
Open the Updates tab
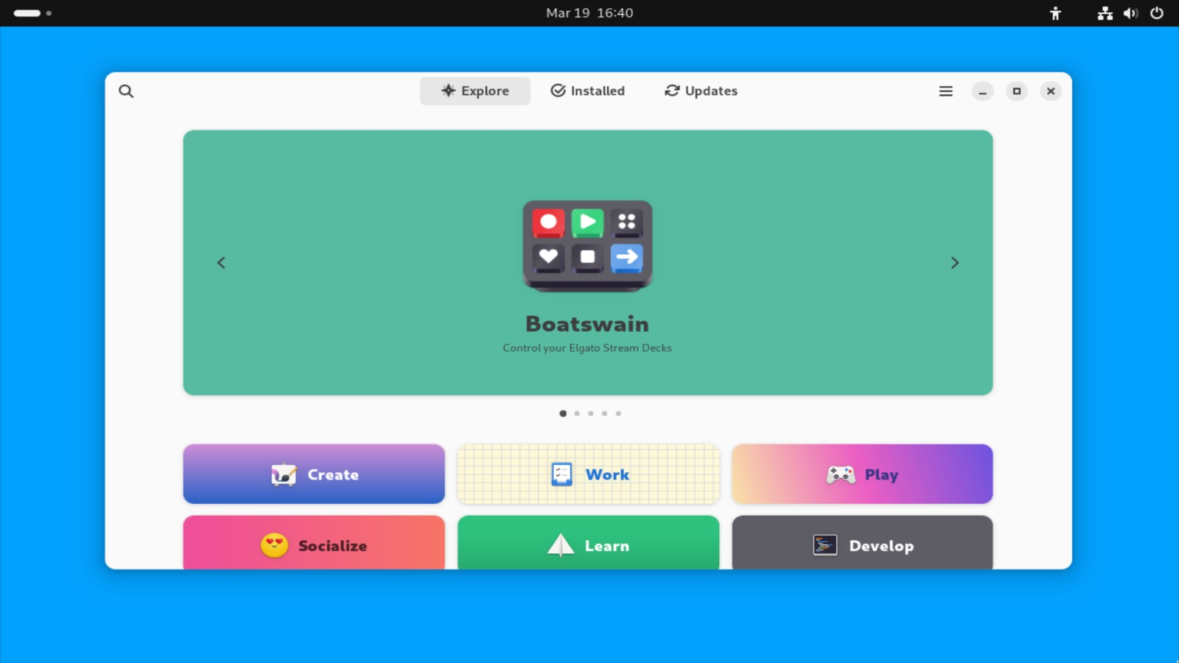point(700,91)
